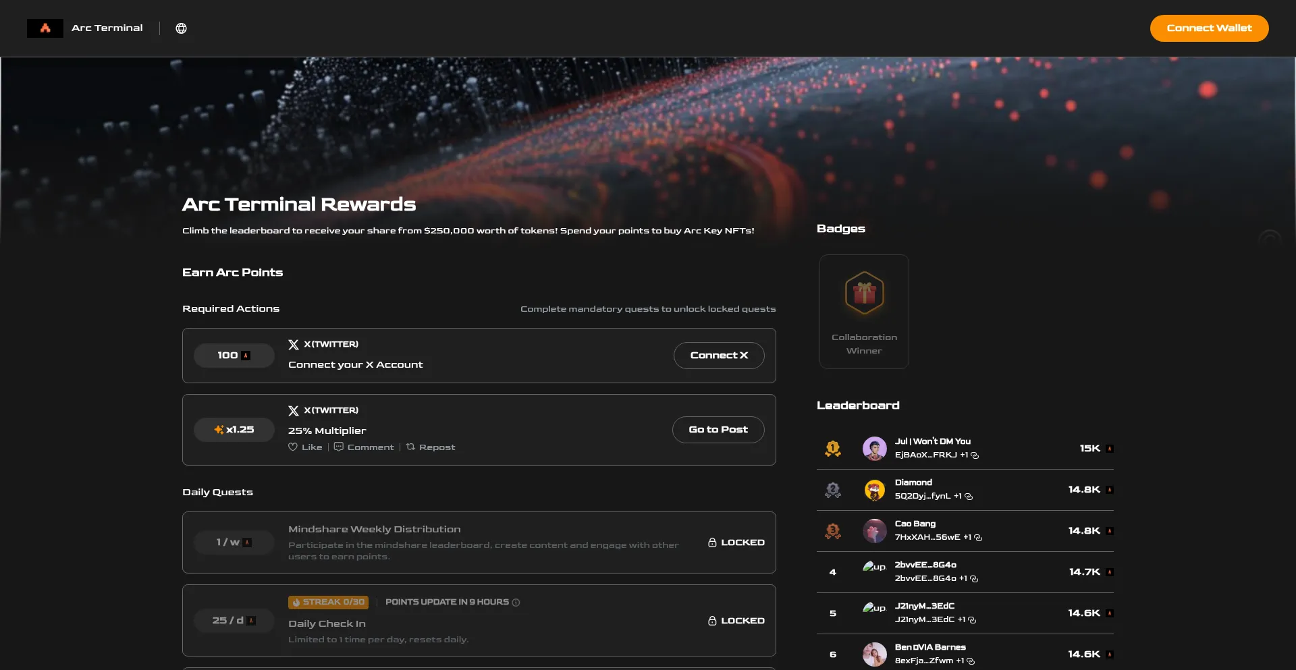
Task: Click the lock icon on Daily Check In
Action: point(711,621)
